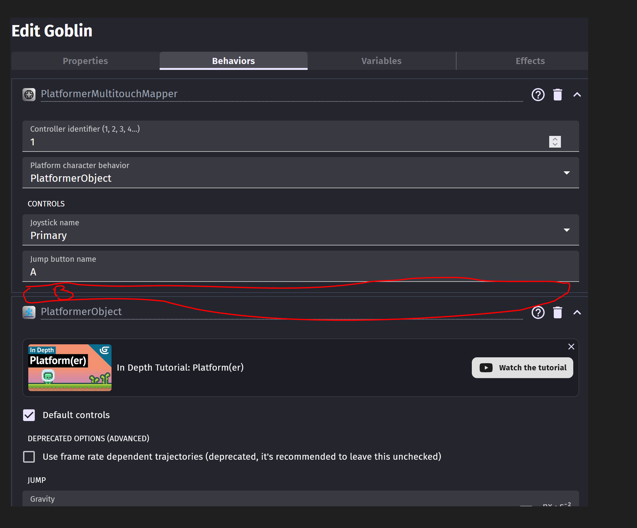Switch to the Effects tab
Image resolution: width=637 pixels, height=528 pixels.
tap(530, 61)
